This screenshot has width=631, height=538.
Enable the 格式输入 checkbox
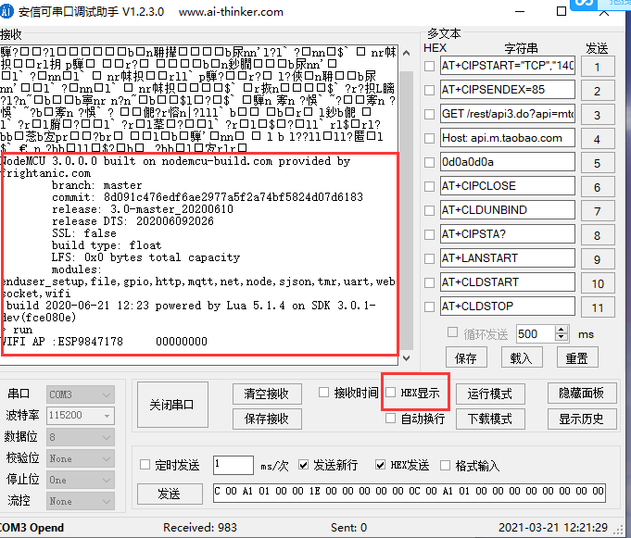[x=445, y=465]
